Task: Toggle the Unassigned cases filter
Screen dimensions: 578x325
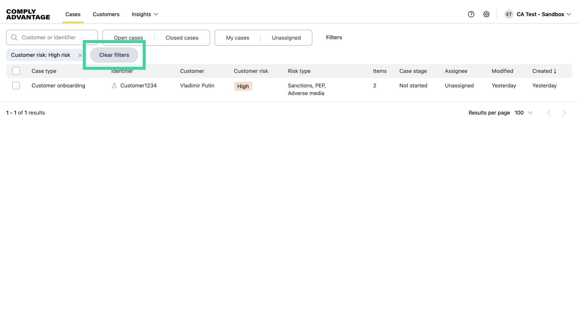Action: click(286, 38)
